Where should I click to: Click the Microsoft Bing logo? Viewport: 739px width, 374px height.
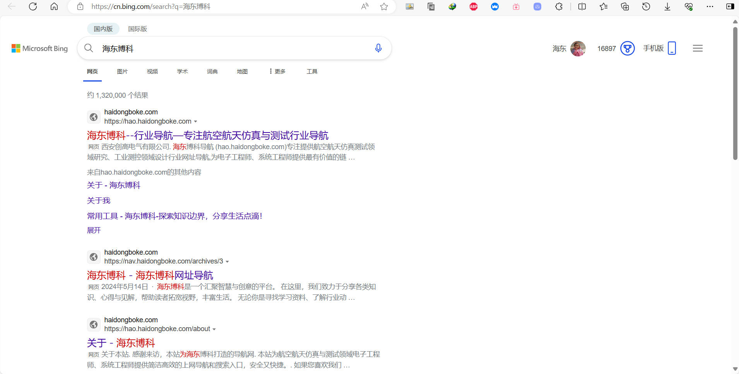point(39,48)
